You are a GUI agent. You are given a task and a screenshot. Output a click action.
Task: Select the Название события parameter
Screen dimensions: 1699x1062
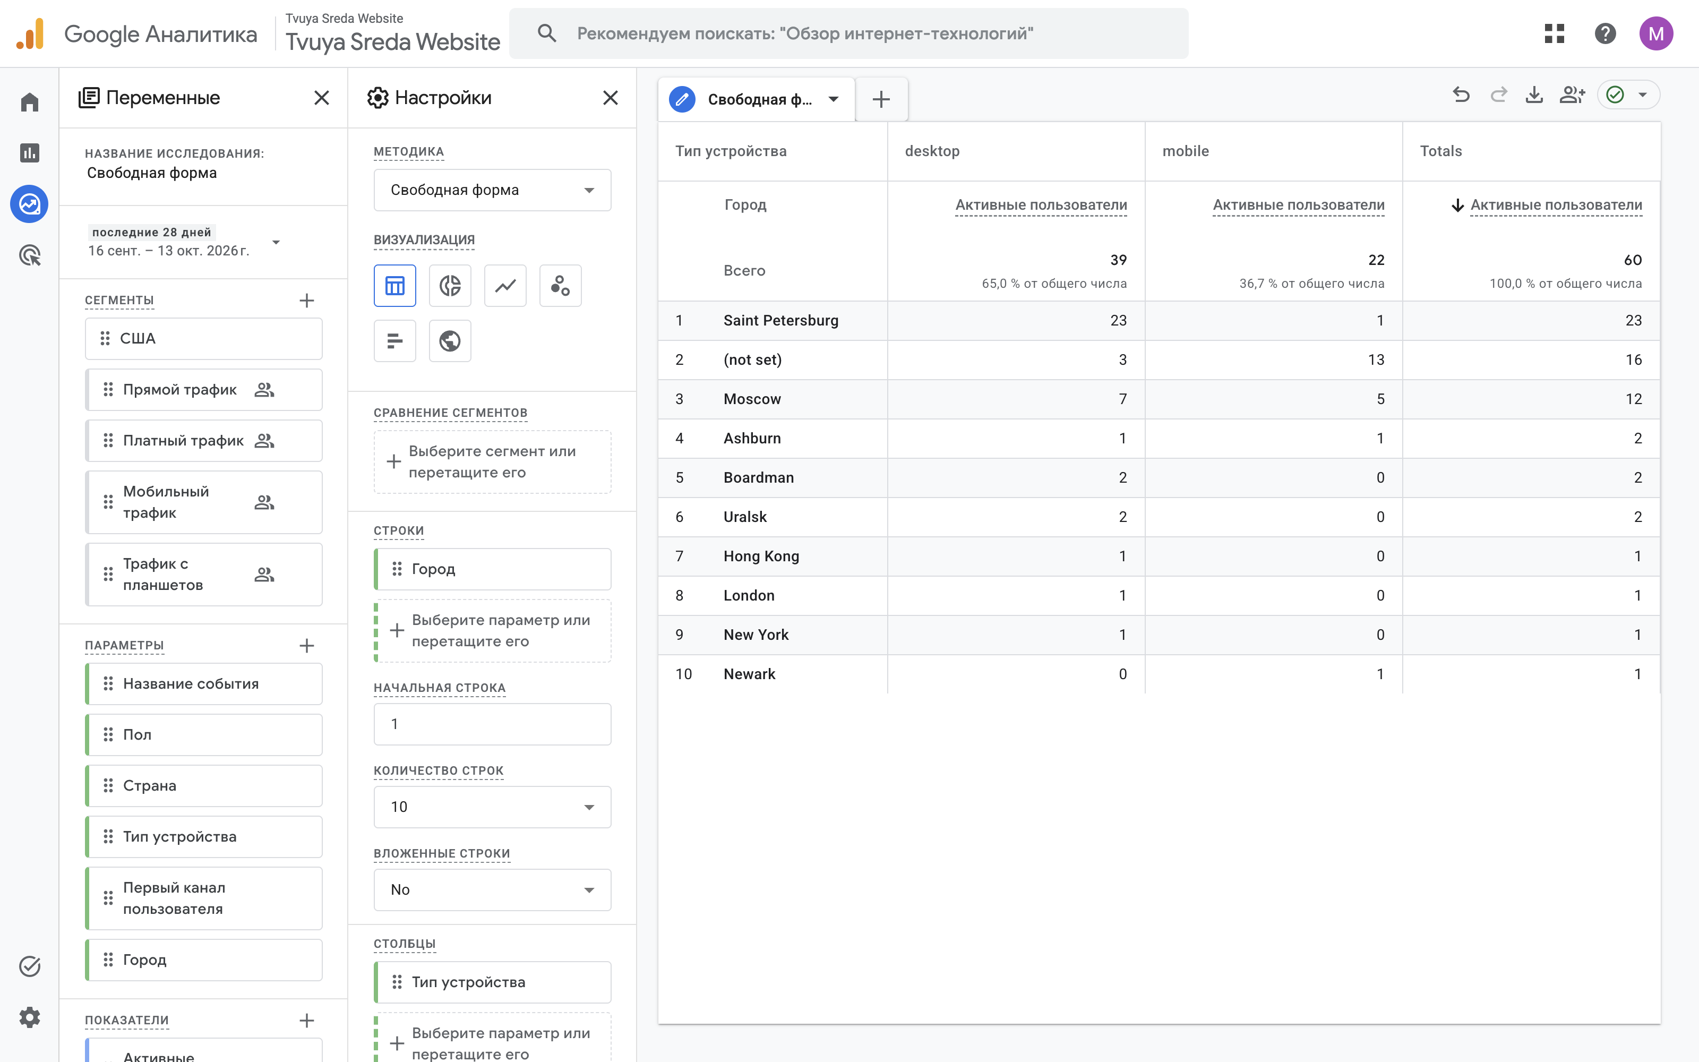point(203,683)
